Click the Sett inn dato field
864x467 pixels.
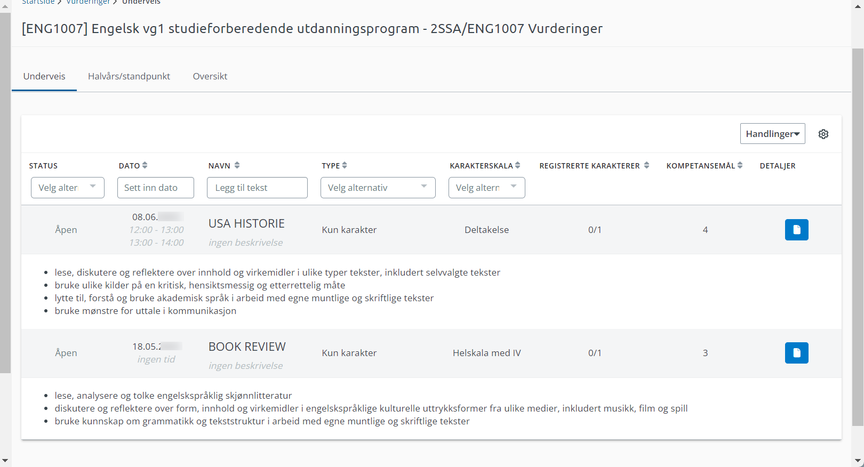click(x=156, y=188)
